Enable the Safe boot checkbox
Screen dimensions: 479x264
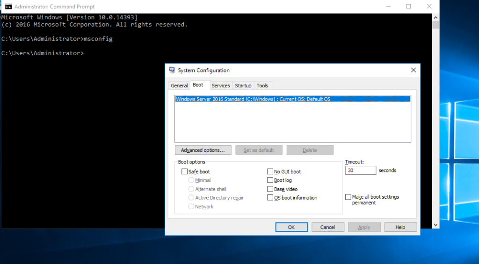184,171
